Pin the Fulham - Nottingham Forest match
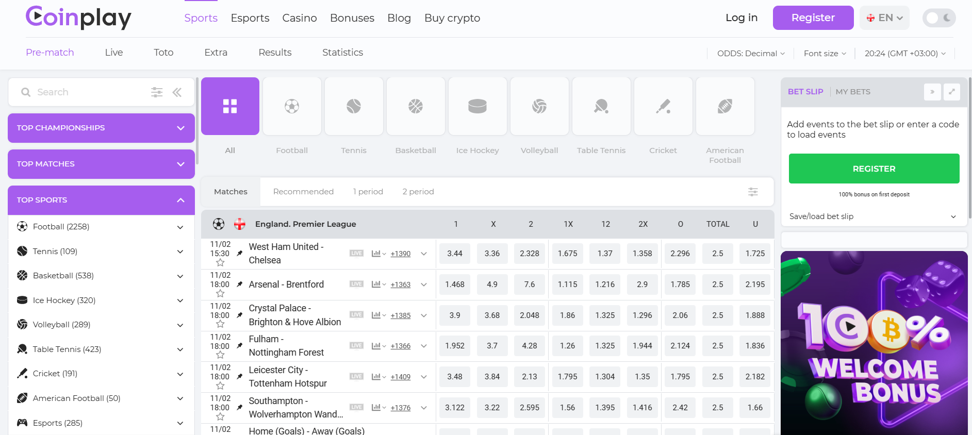This screenshot has height=435, width=972. pyautogui.click(x=239, y=346)
